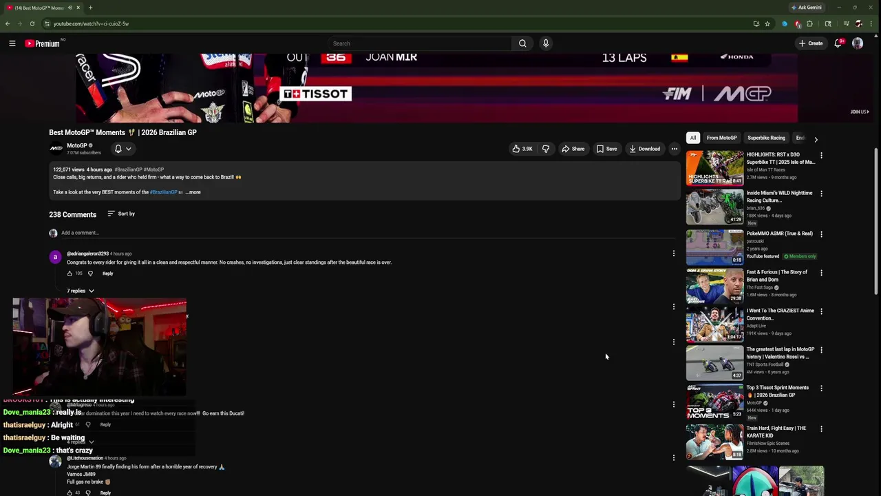Click the Create button
The image size is (881, 496).
[811, 43]
